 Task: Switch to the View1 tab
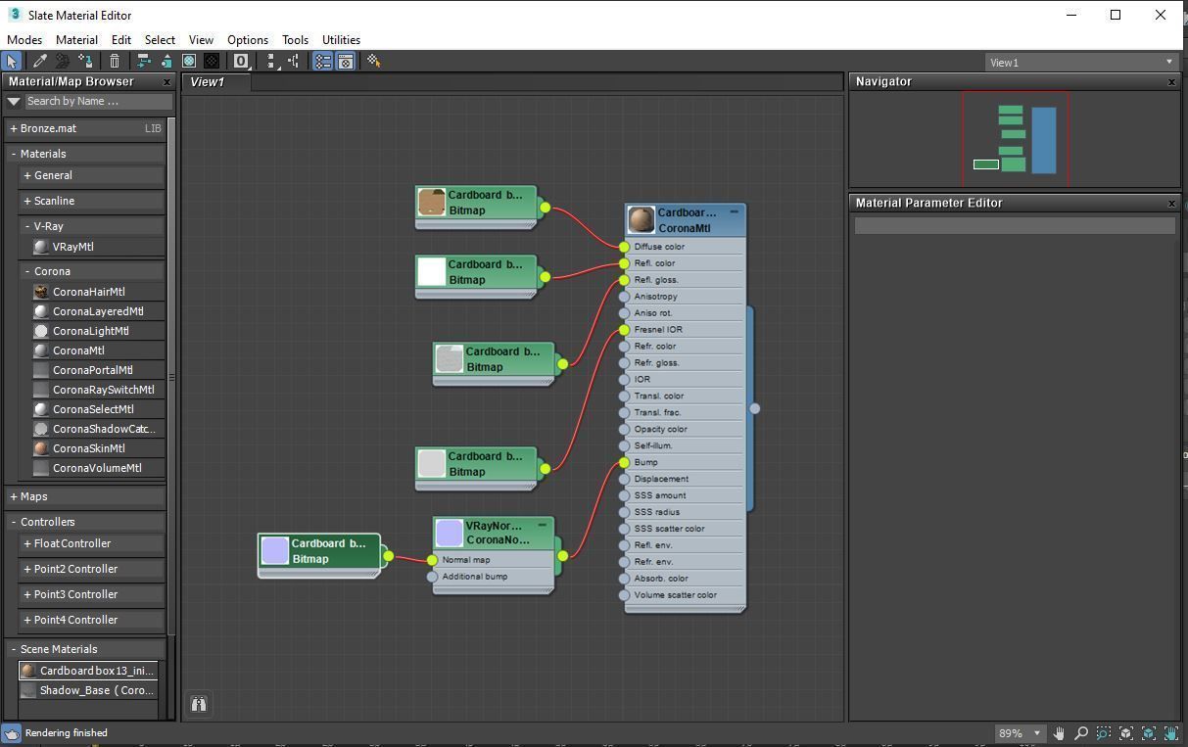tap(216, 82)
